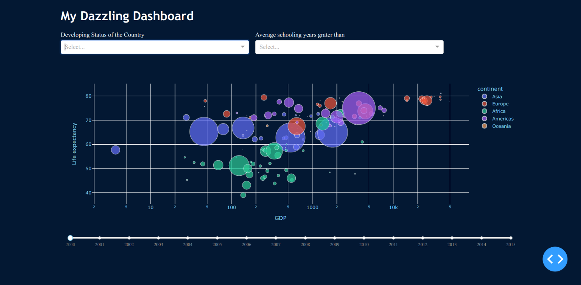The image size is (581, 285).
Task: Toggle Europe series in legend
Action: (x=500, y=104)
